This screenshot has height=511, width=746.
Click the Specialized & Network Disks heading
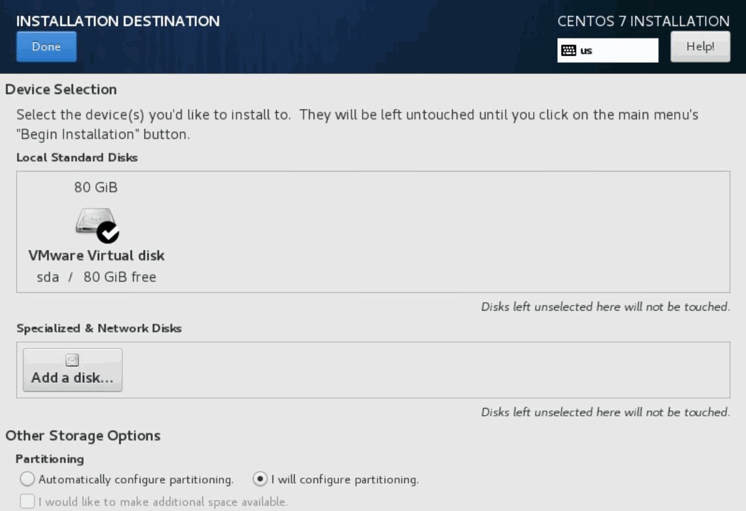tap(99, 328)
